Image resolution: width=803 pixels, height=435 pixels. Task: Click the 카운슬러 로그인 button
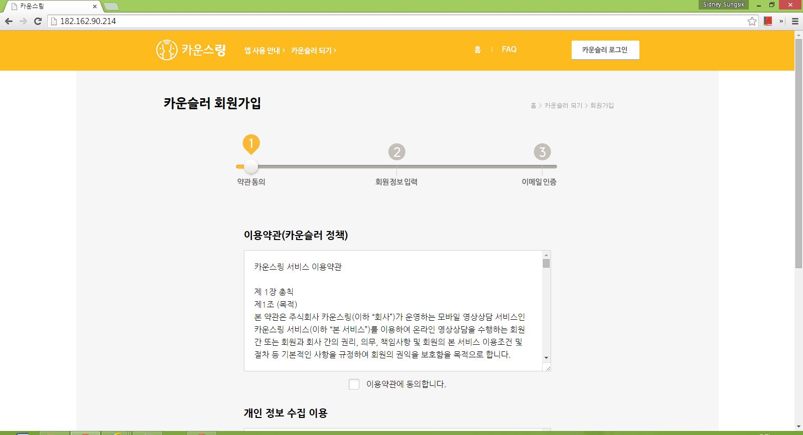605,50
